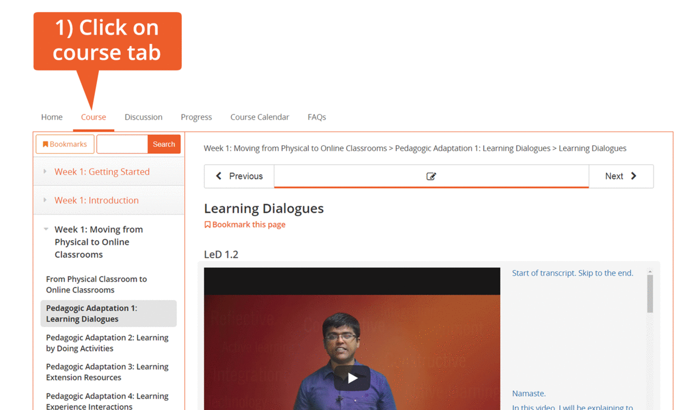695x410 pixels.
Task: Go to the Next unit
Action: 621,176
